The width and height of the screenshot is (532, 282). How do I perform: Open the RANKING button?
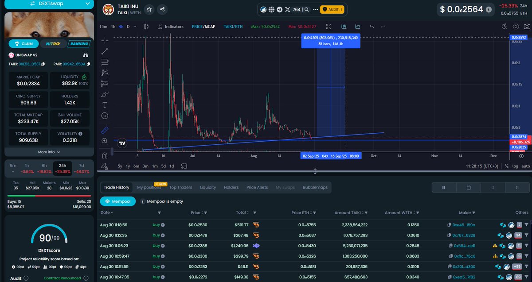(78, 43)
